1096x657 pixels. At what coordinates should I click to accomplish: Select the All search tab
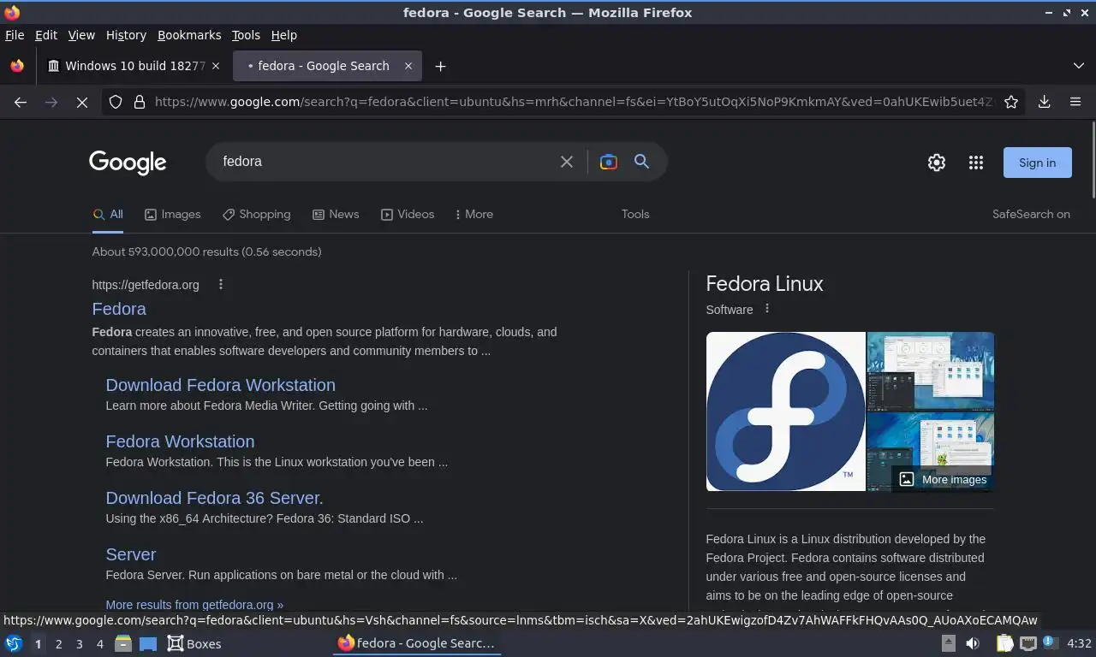(x=108, y=214)
